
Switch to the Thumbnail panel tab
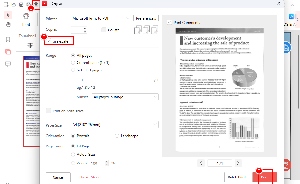[27, 36]
